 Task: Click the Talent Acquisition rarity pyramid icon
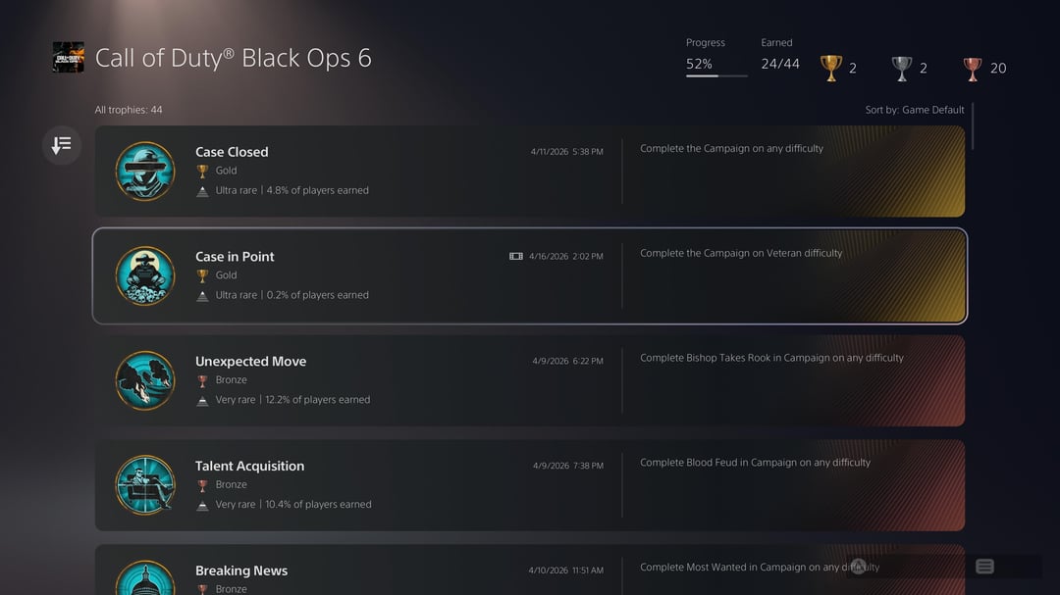coord(203,505)
